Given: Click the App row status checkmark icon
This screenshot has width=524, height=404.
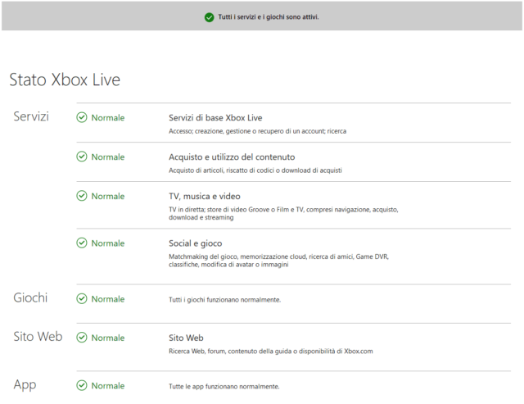Looking at the screenshot, I should [81, 385].
